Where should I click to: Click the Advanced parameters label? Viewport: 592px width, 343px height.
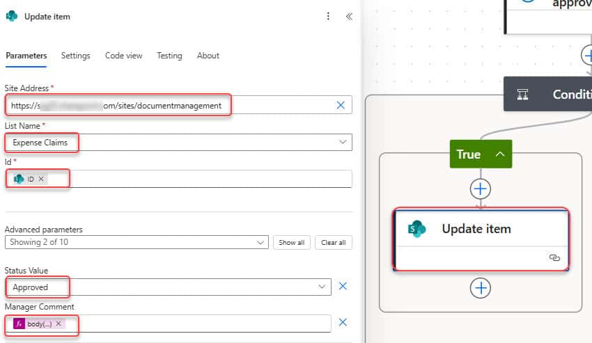click(43, 230)
